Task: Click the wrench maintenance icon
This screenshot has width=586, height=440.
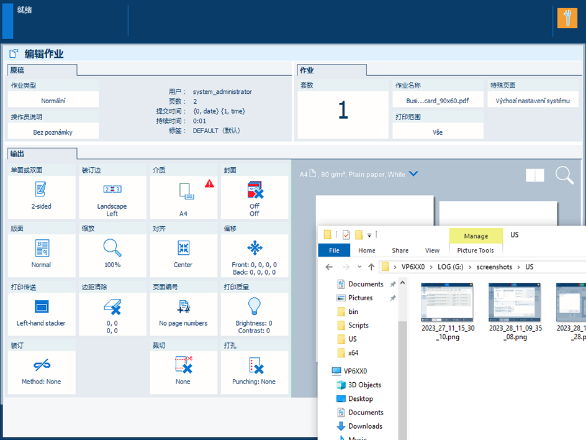Action: point(567,18)
